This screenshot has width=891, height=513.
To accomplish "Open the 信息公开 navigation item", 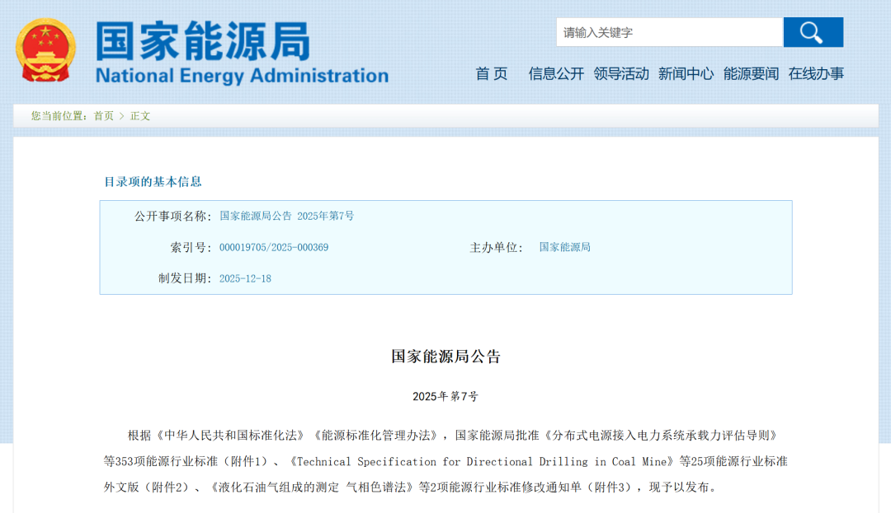I will pos(556,73).
